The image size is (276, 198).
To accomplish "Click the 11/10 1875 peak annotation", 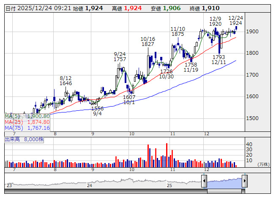I will [x=178, y=32].
